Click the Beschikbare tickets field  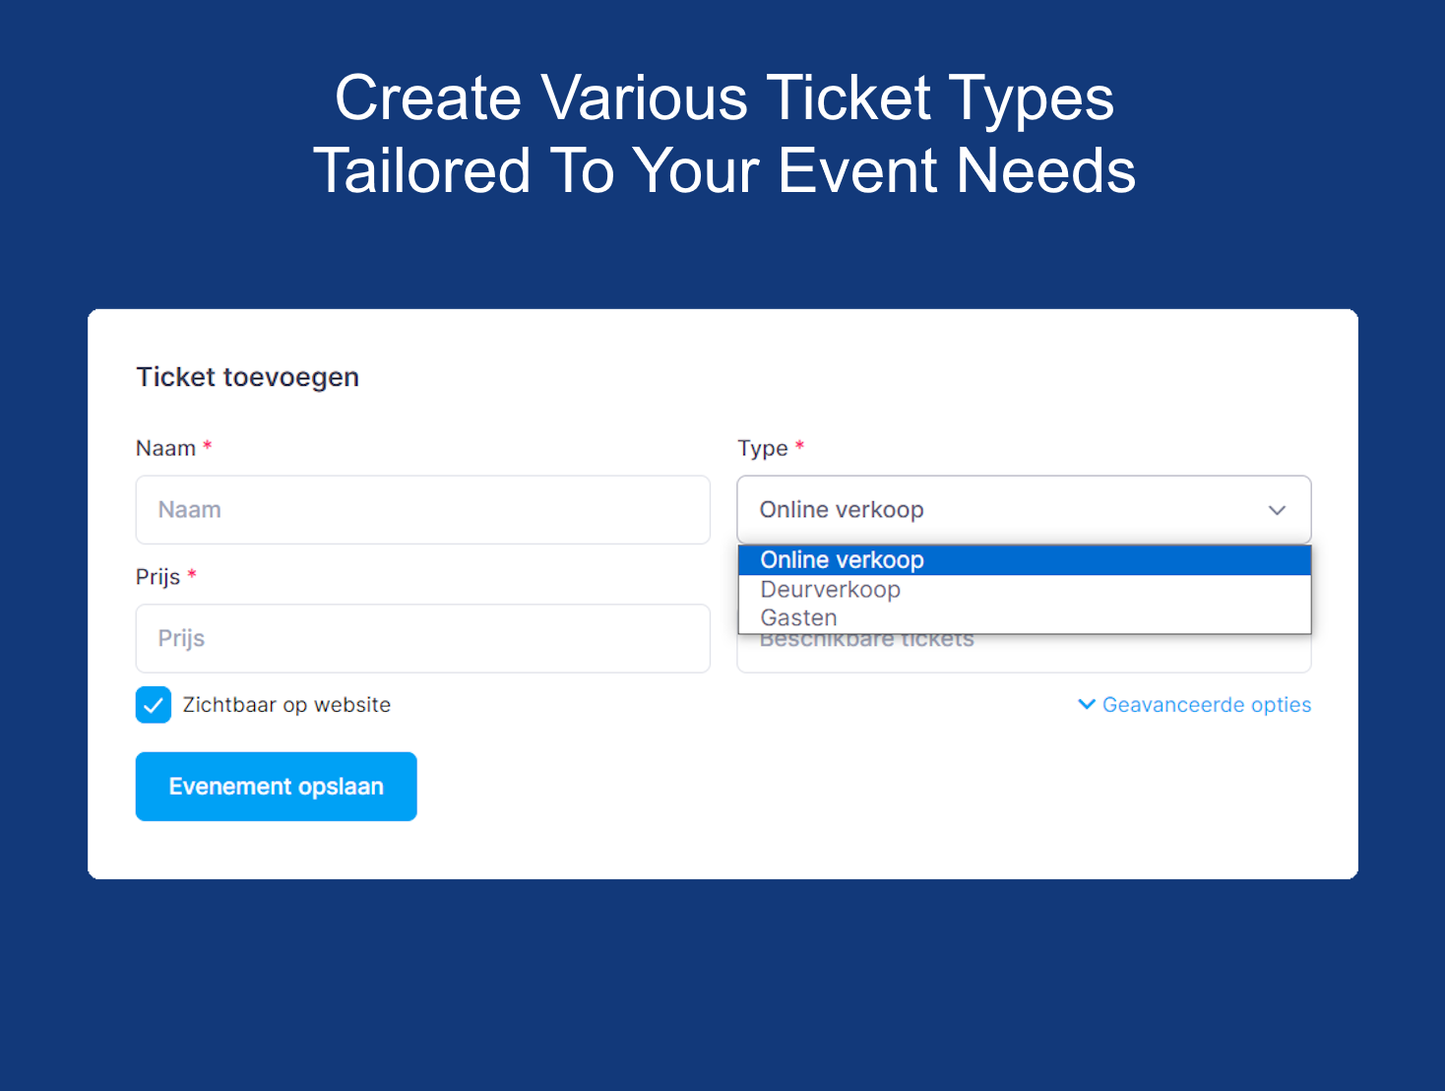(1024, 655)
